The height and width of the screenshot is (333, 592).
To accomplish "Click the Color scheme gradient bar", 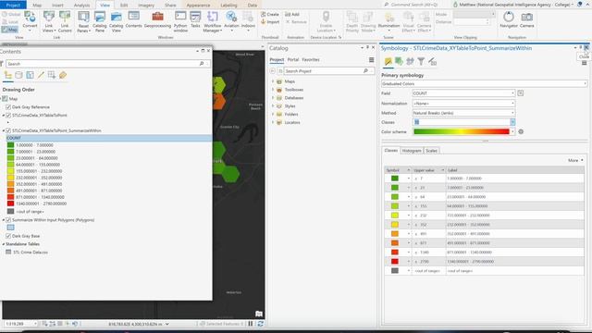I will tap(462, 131).
